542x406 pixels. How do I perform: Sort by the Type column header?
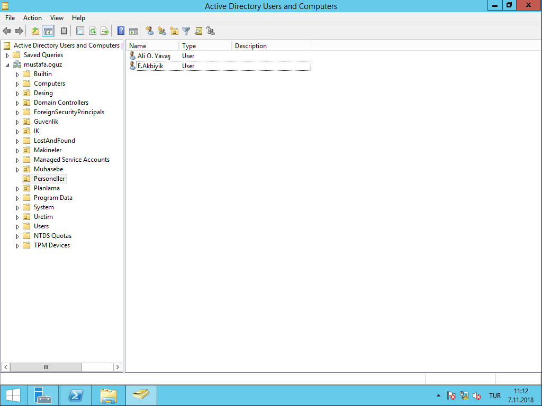[205, 46]
